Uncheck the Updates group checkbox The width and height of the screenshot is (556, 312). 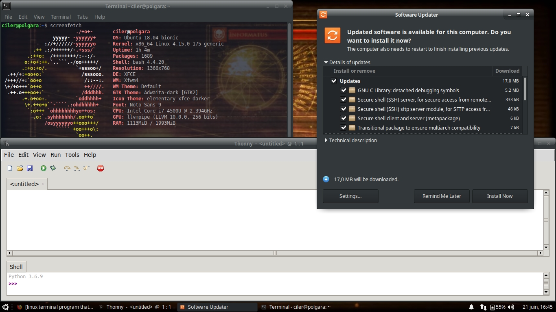point(334,81)
